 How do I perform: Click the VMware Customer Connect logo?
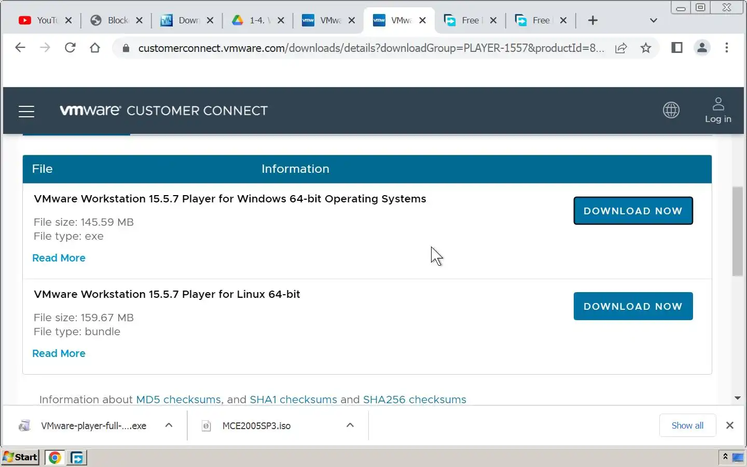click(x=164, y=111)
